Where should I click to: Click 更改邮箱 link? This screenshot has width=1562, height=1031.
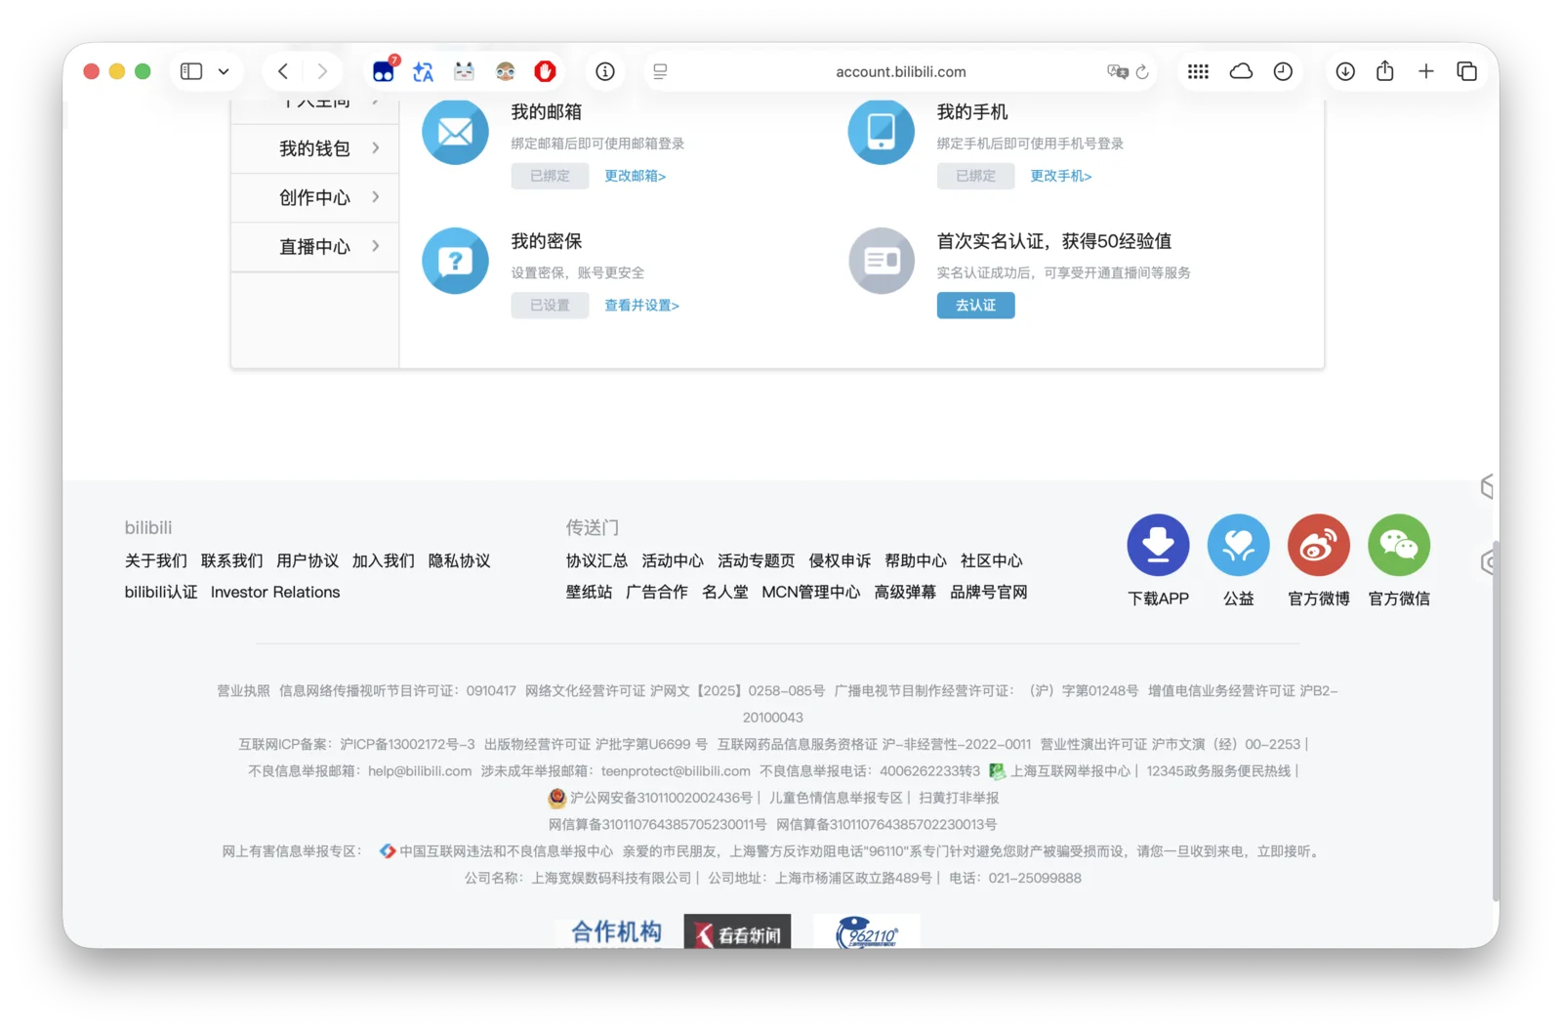(x=635, y=176)
